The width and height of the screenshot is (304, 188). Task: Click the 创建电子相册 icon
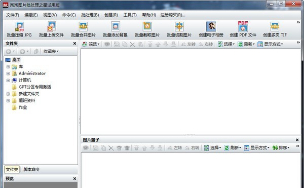point(211,29)
